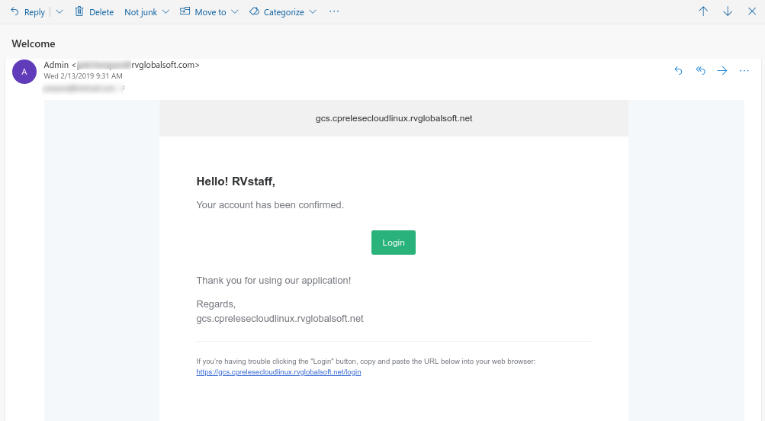Screen dimensions: 765x421
Task: Close the open email message
Action: [752, 11]
